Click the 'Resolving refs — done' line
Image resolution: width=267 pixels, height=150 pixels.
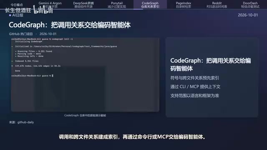click(x=29, y=56)
